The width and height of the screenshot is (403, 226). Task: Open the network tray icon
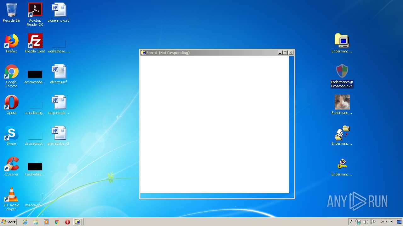click(358, 222)
